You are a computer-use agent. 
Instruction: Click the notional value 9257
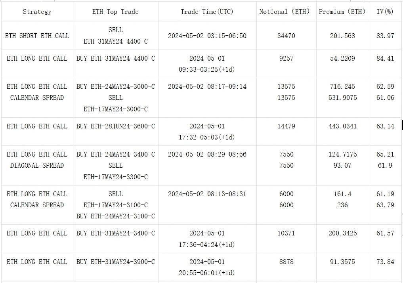coord(286,58)
